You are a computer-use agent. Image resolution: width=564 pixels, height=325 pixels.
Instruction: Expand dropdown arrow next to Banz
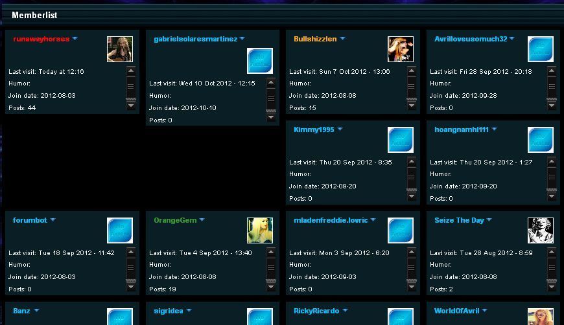pyautogui.click(x=36, y=310)
